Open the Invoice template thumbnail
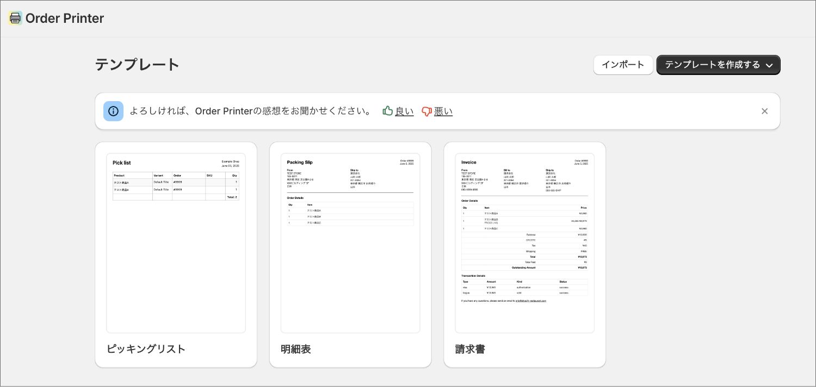The width and height of the screenshot is (816, 387). coord(524,243)
